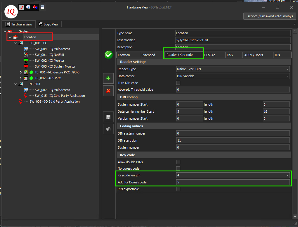Open the Data carrier dropdown
298x227 pixels.
pos(287,76)
